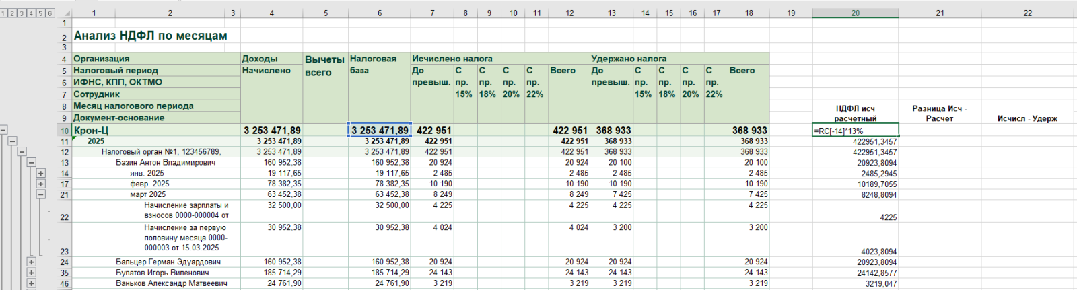
Task: Click outline level 3 button
Action: pyautogui.click(x=22, y=13)
